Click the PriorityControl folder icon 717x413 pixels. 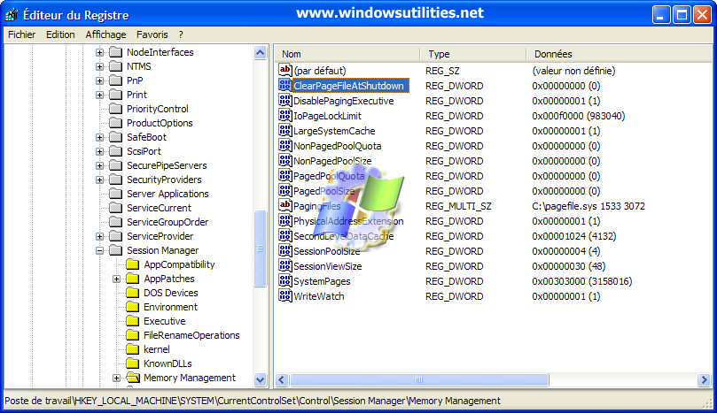116,109
